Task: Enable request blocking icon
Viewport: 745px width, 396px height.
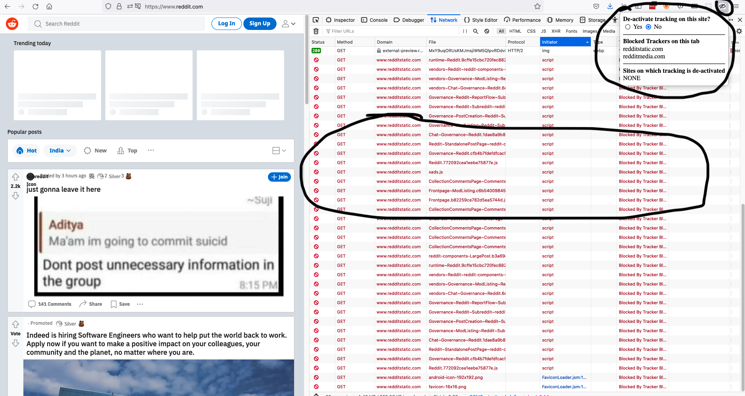Action: (487, 31)
